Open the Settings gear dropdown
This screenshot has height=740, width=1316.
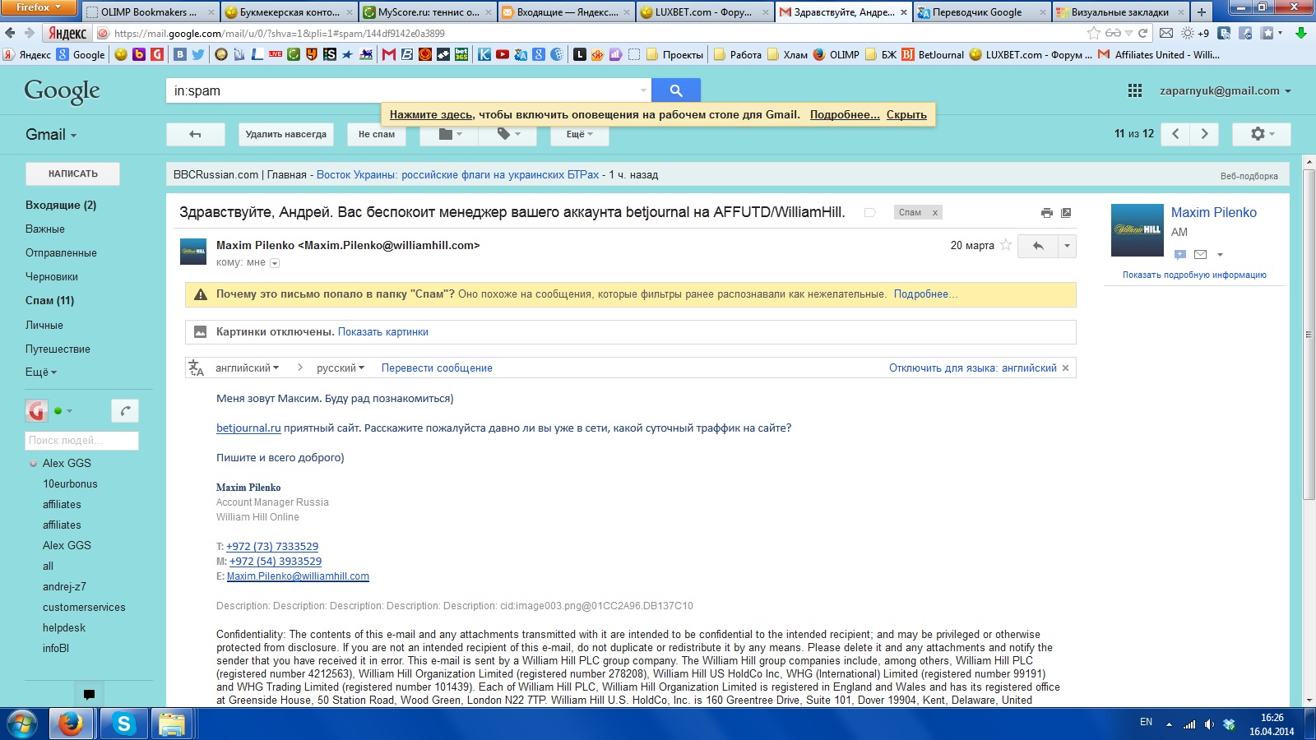click(x=1262, y=134)
